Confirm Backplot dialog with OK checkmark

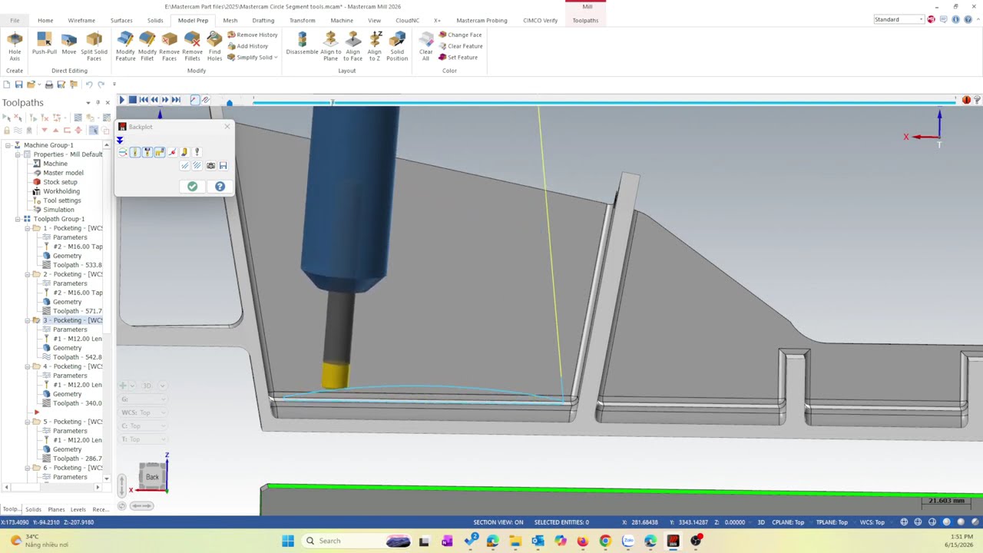(192, 187)
